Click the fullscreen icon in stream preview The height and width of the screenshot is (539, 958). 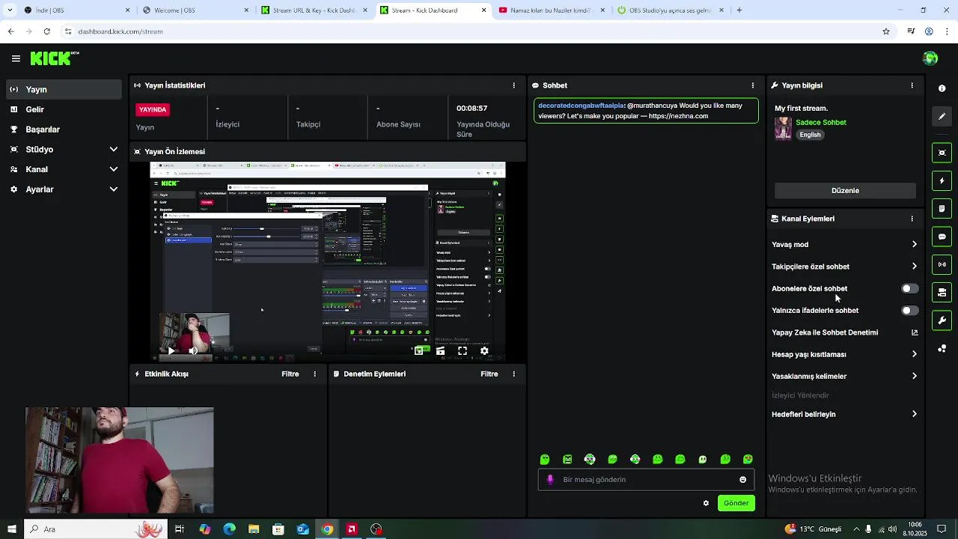click(463, 350)
